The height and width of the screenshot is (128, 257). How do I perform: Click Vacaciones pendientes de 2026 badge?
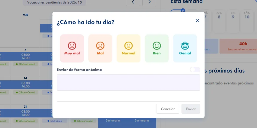(54, 2)
